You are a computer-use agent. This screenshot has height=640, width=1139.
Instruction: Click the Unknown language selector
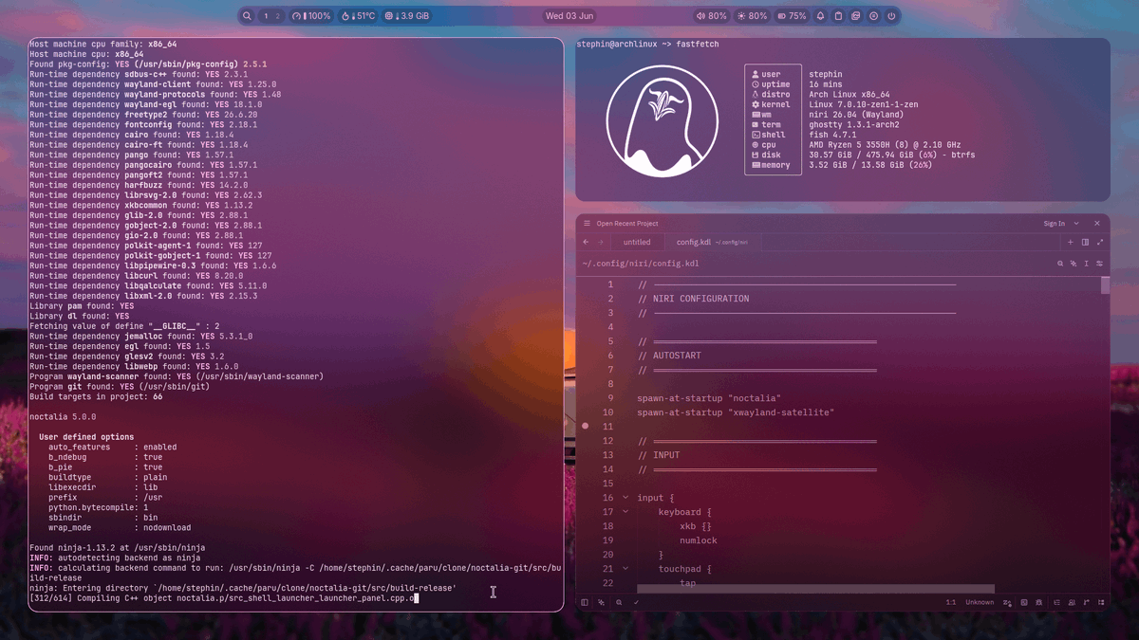[980, 602]
